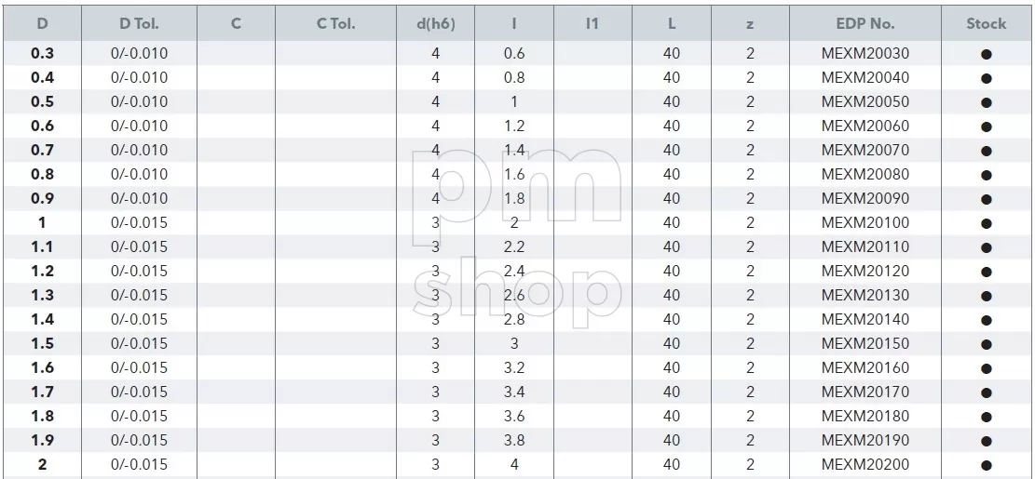Select the Stock column header
Viewport: 1035px width, 479px height.
click(x=987, y=24)
